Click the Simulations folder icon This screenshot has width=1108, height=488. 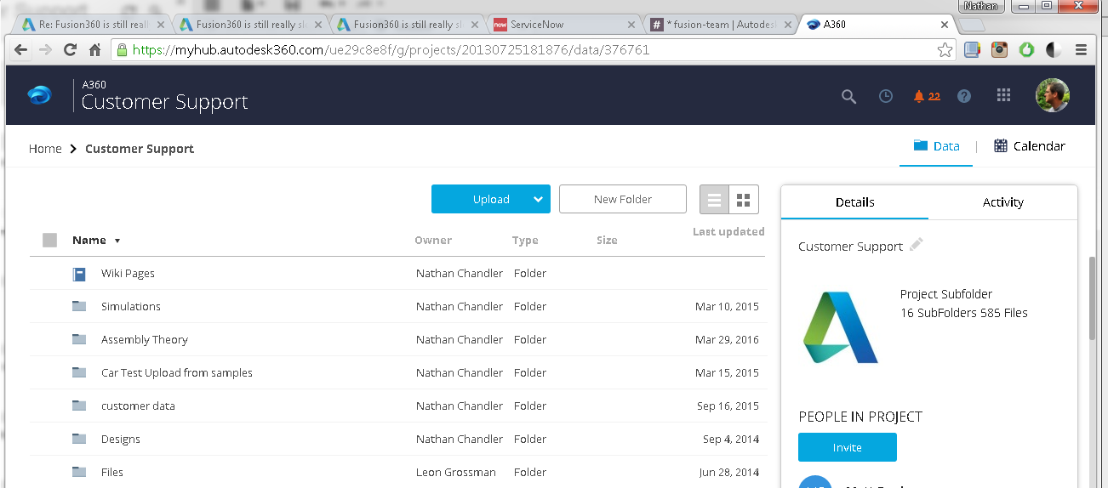(79, 306)
